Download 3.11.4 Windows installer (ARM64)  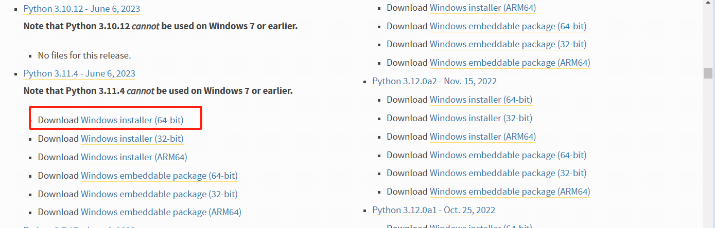point(134,157)
